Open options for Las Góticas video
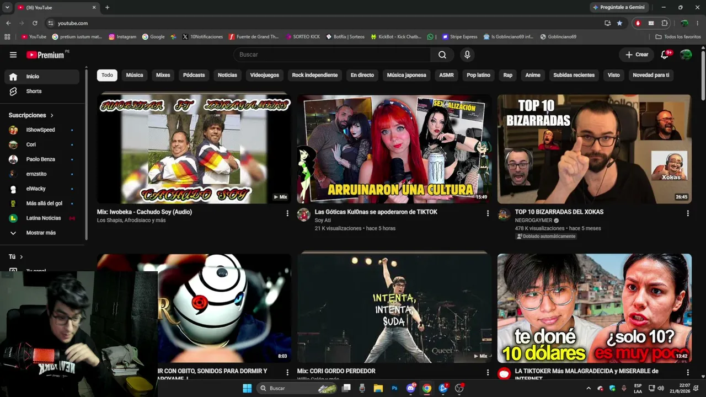The width and height of the screenshot is (706, 397). [x=488, y=213]
